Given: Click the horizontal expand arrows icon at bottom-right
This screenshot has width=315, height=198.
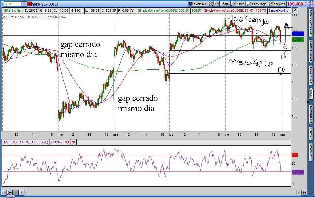Looking at the screenshot, I should (x=304, y=192).
